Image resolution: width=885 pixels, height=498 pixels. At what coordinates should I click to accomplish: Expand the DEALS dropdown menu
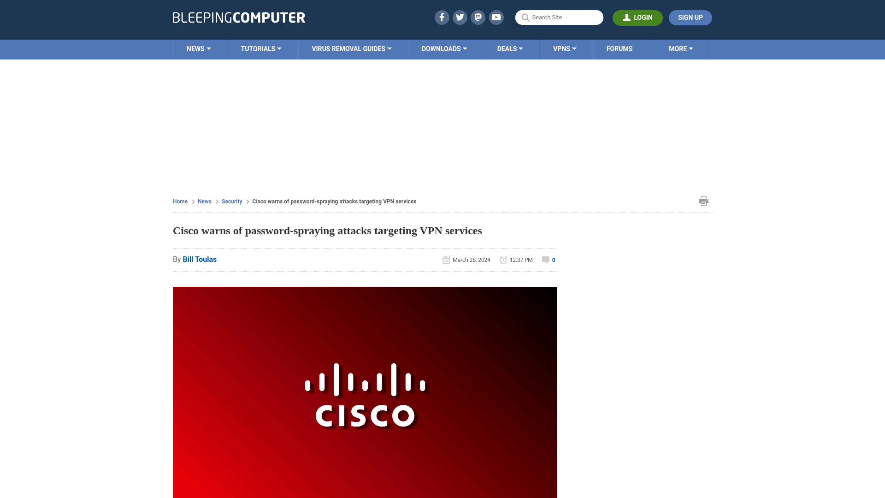point(510,48)
